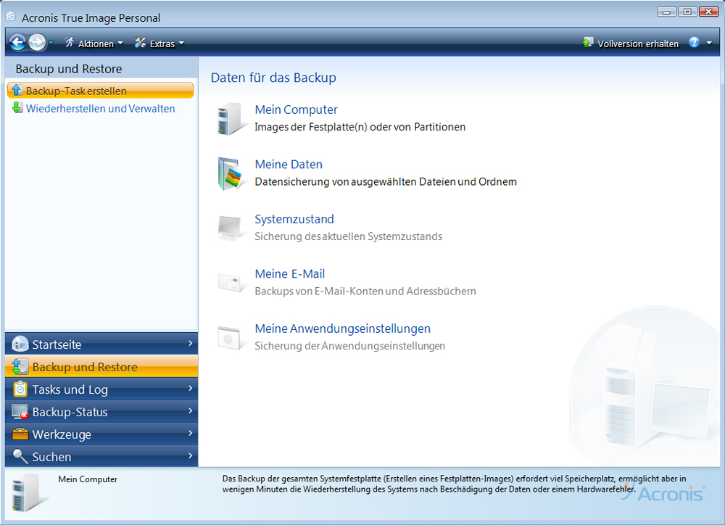Viewport: 725px width, 525px height.
Task: Expand the Backup-Status chevron
Action: tap(190, 410)
